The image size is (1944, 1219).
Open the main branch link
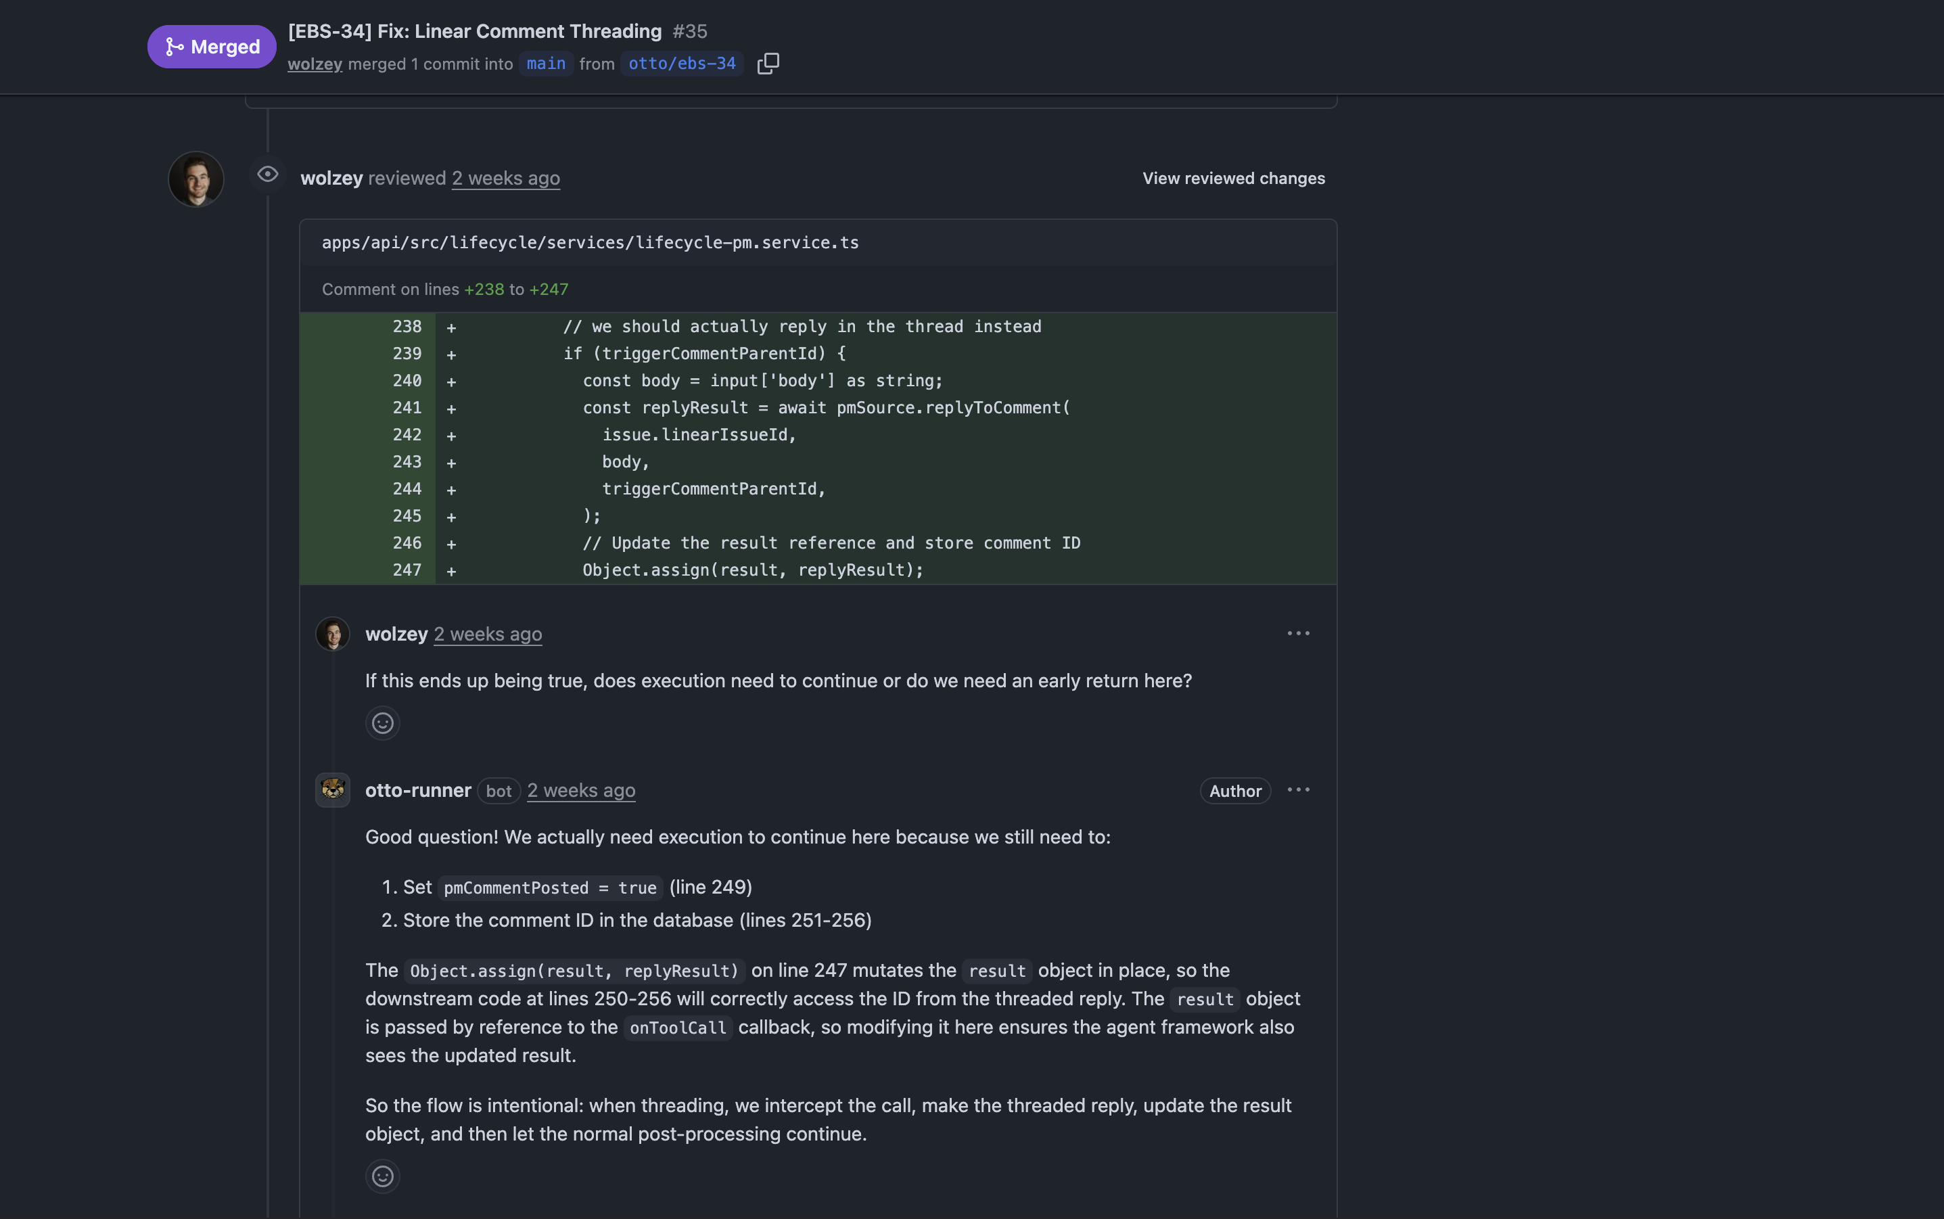tap(546, 64)
